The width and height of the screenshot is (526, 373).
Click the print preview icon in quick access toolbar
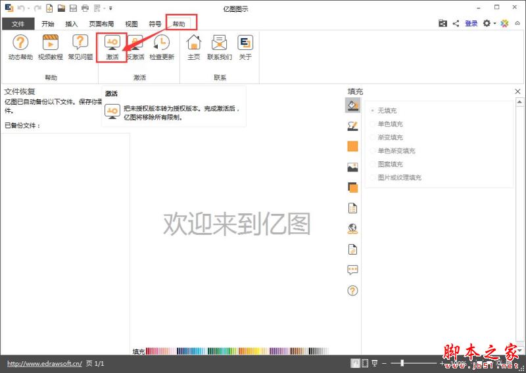click(97, 8)
